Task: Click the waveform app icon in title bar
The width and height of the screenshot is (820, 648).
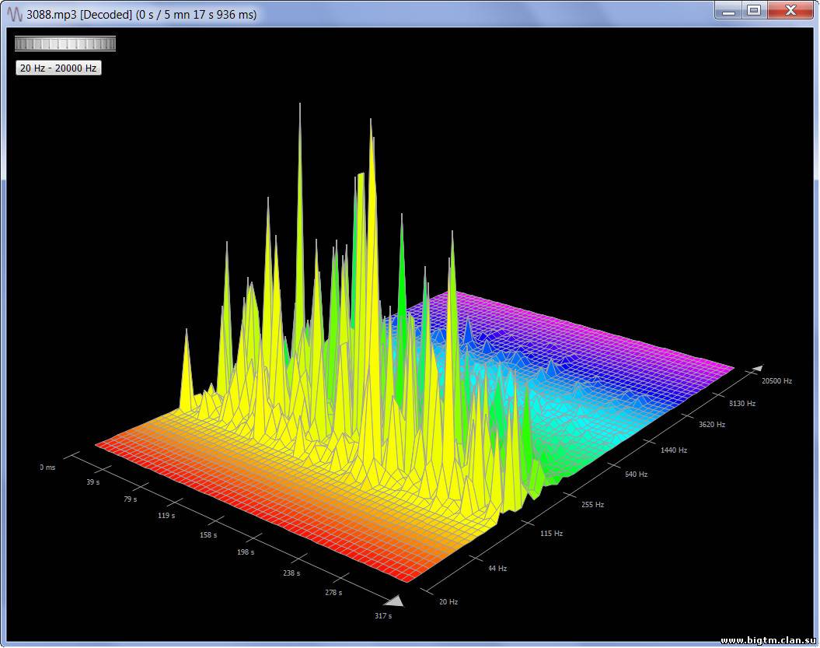Action: 14,14
